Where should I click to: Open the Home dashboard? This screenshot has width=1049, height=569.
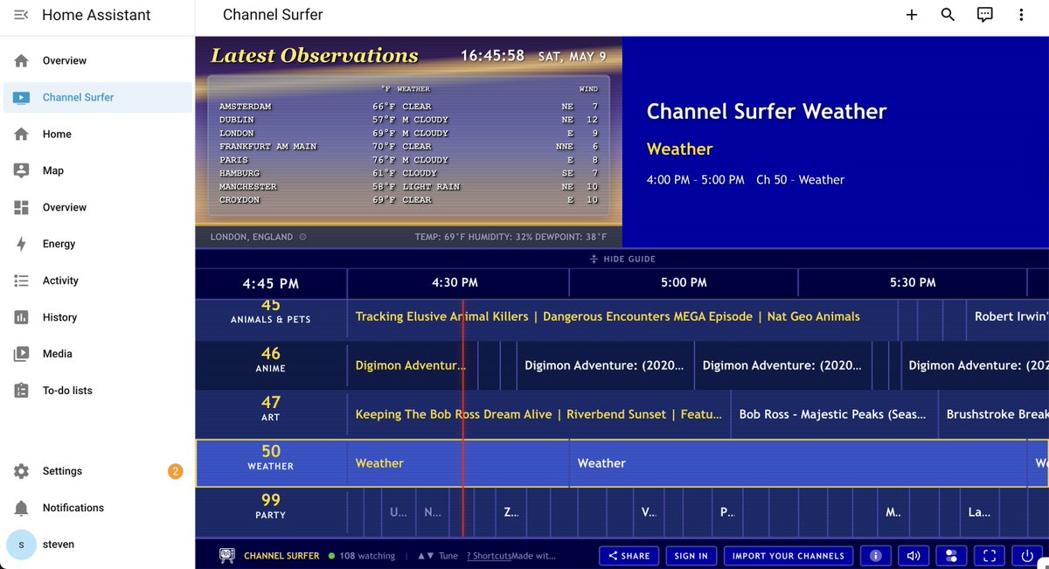pyautogui.click(x=97, y=134)
